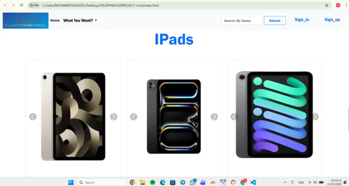This screenshot has height=186, width=349.
Task: Go to the Home page link
Action: coord(55,21)
